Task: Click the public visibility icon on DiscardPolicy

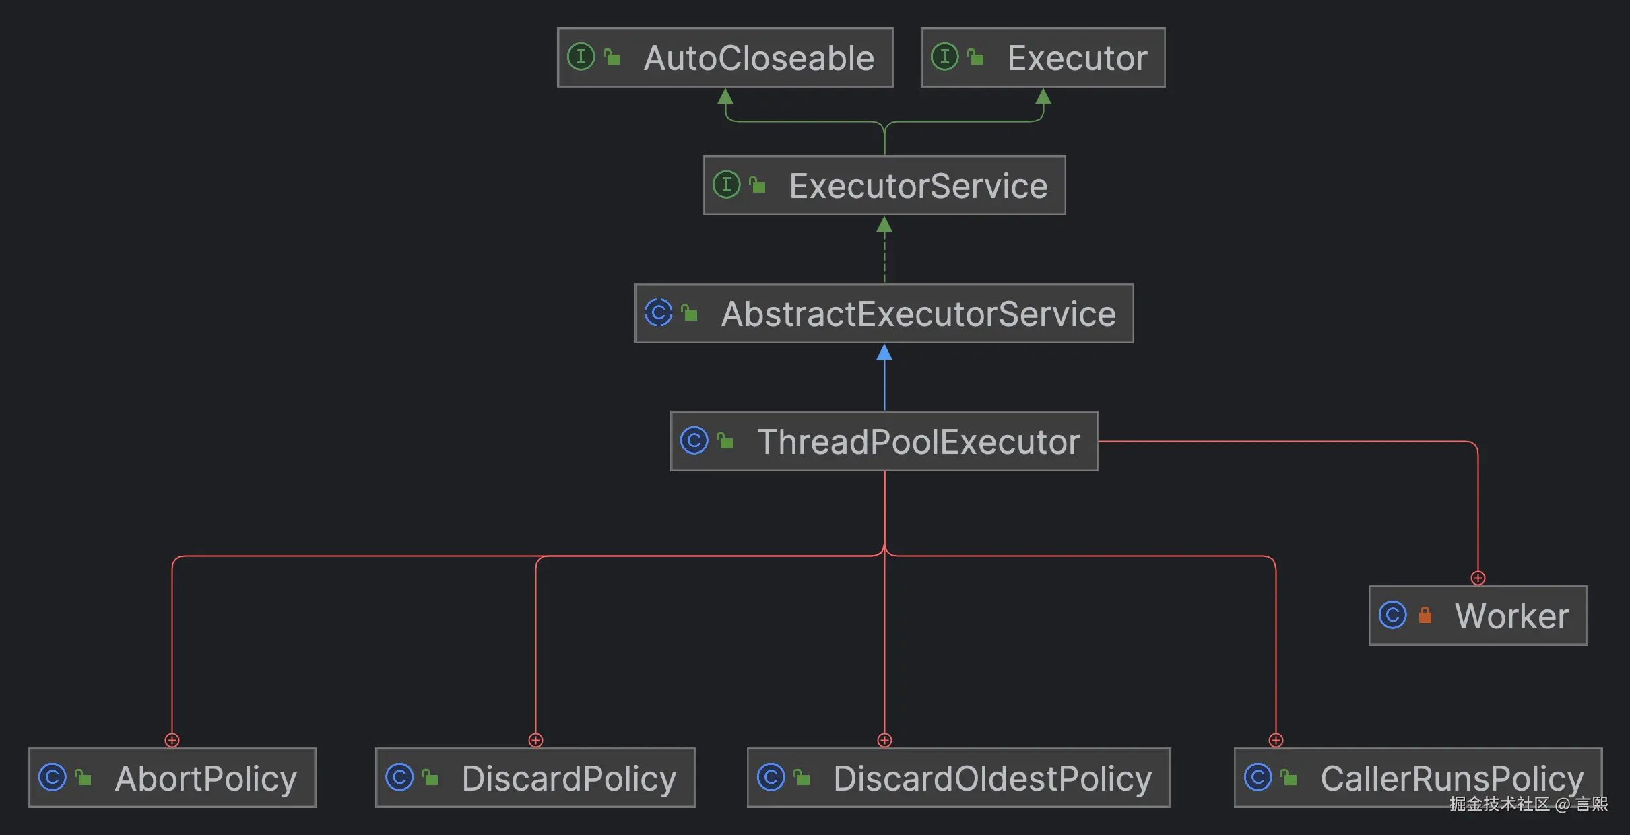Action: [430, 778]
